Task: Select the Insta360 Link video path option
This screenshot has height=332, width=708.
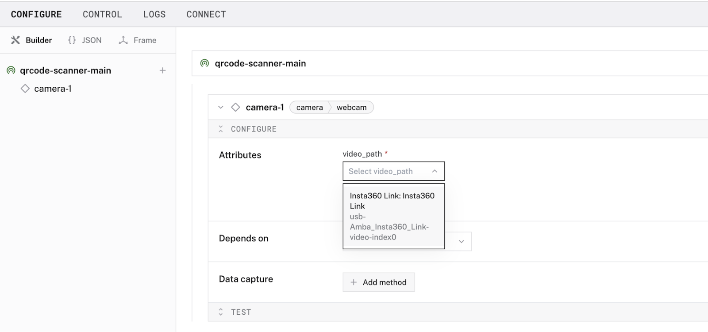Action: click(393, 216)
